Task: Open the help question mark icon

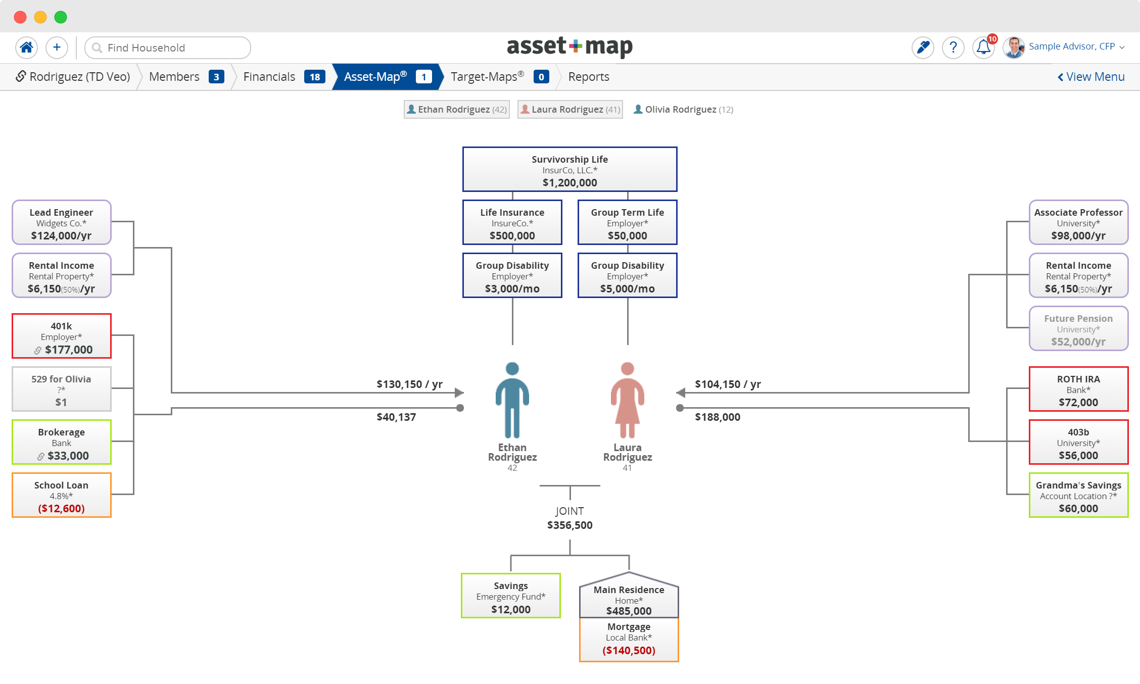Action: 953,47
